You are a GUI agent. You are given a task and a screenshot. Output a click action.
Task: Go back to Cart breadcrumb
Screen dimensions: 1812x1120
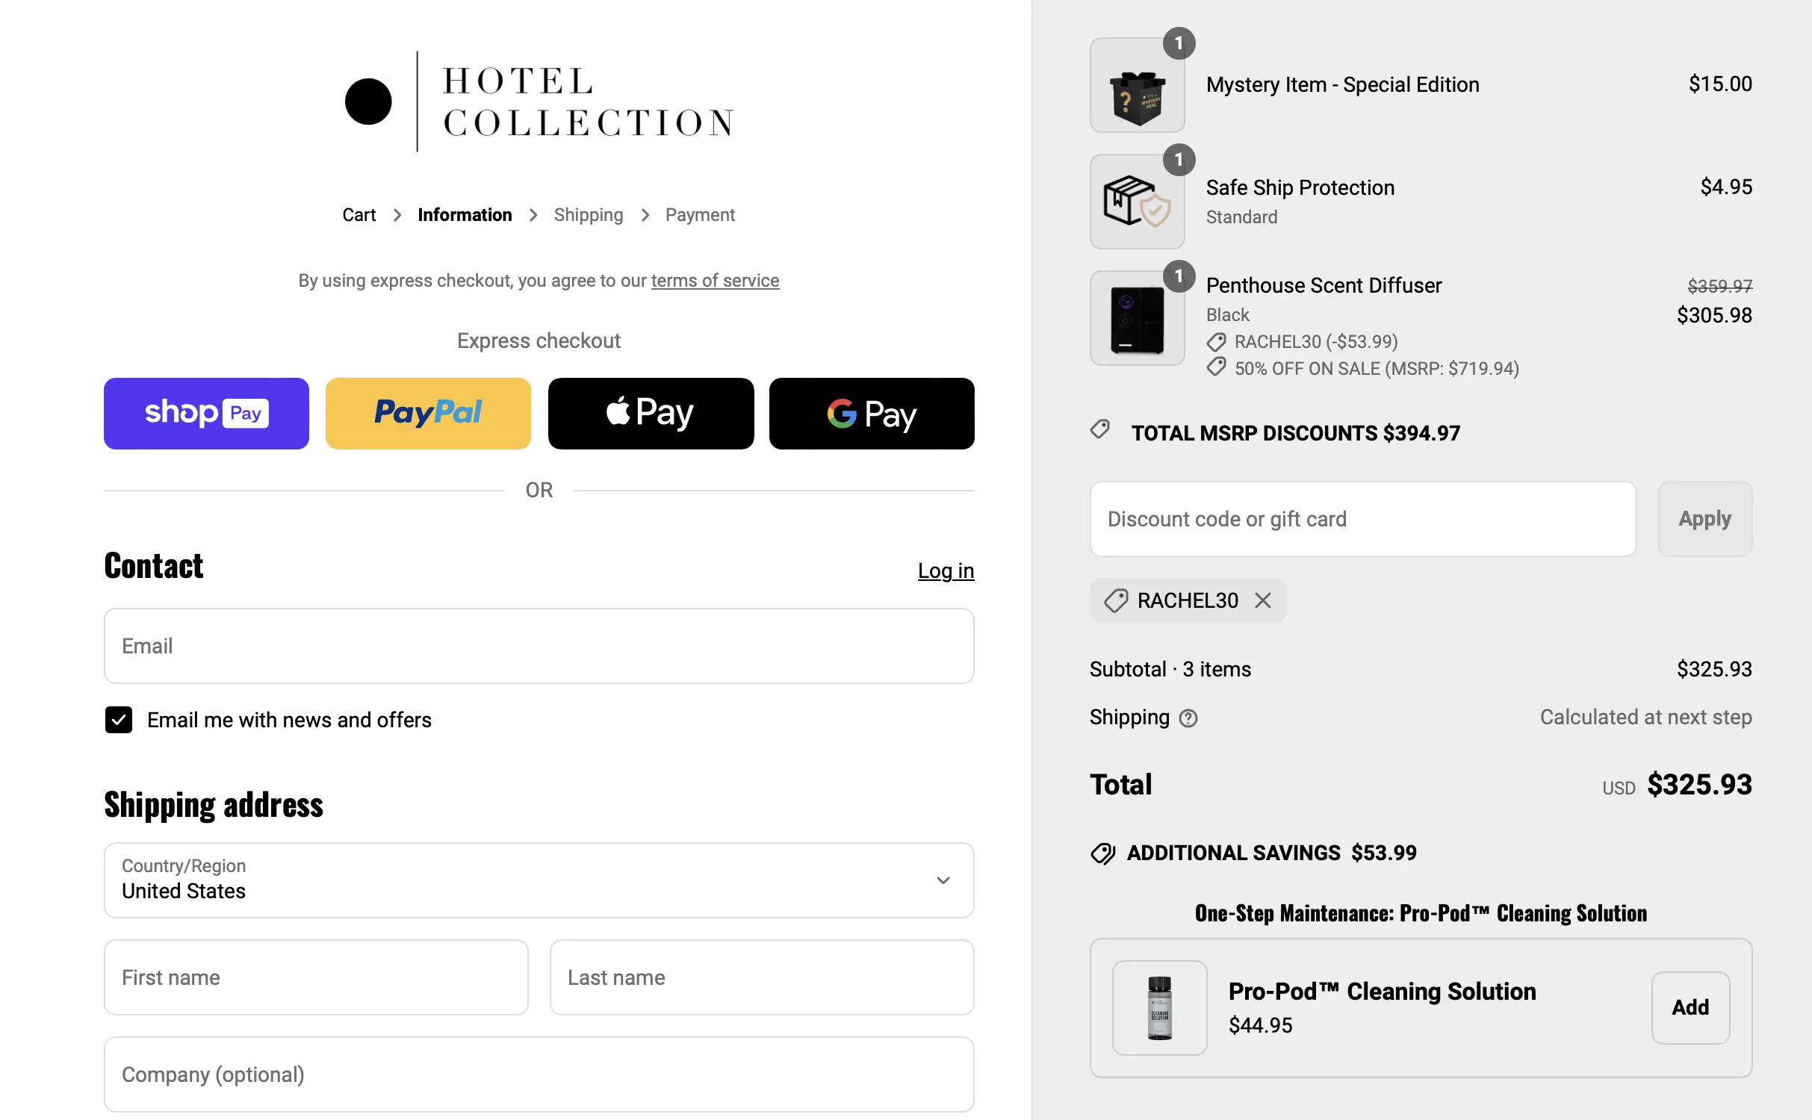pyautogui.click(x=359, y=215)
